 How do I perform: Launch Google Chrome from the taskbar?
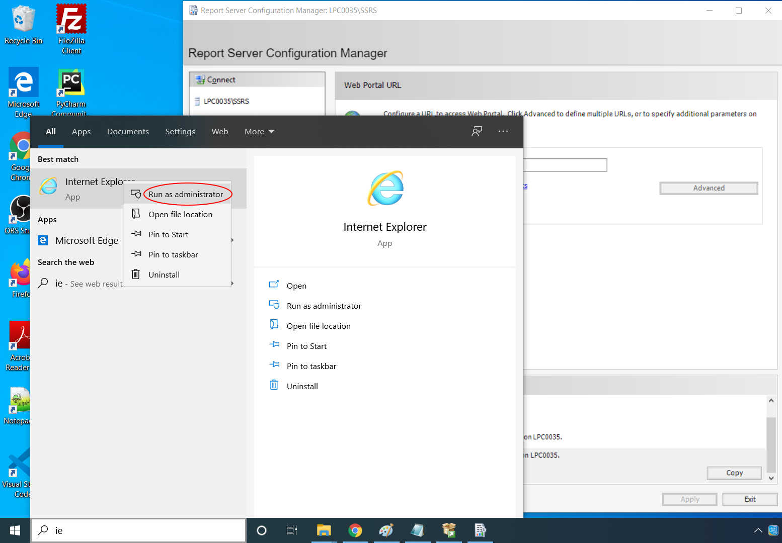[x=355, y=530]
